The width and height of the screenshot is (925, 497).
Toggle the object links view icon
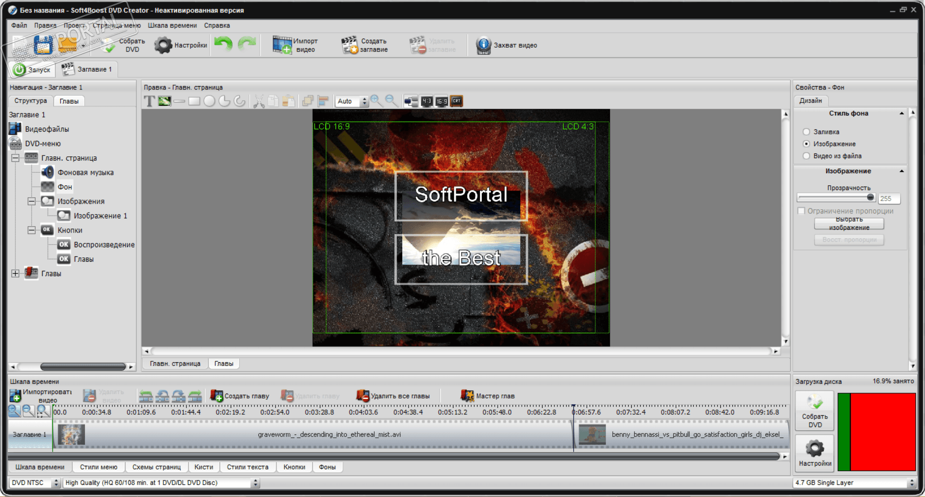point(411,101)
